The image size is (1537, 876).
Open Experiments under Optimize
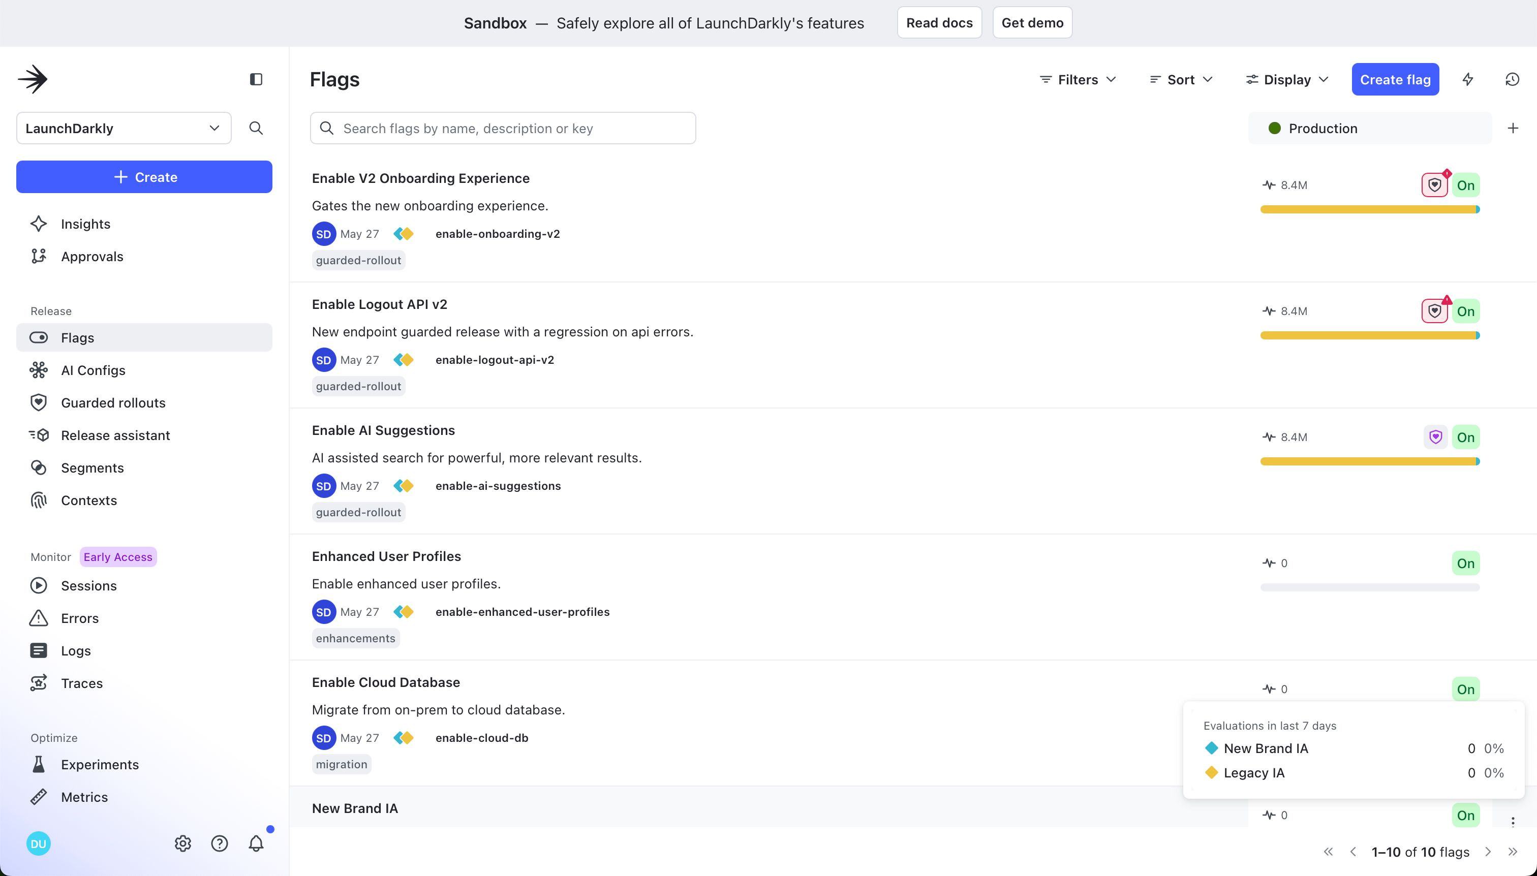(x=144, y=764)
